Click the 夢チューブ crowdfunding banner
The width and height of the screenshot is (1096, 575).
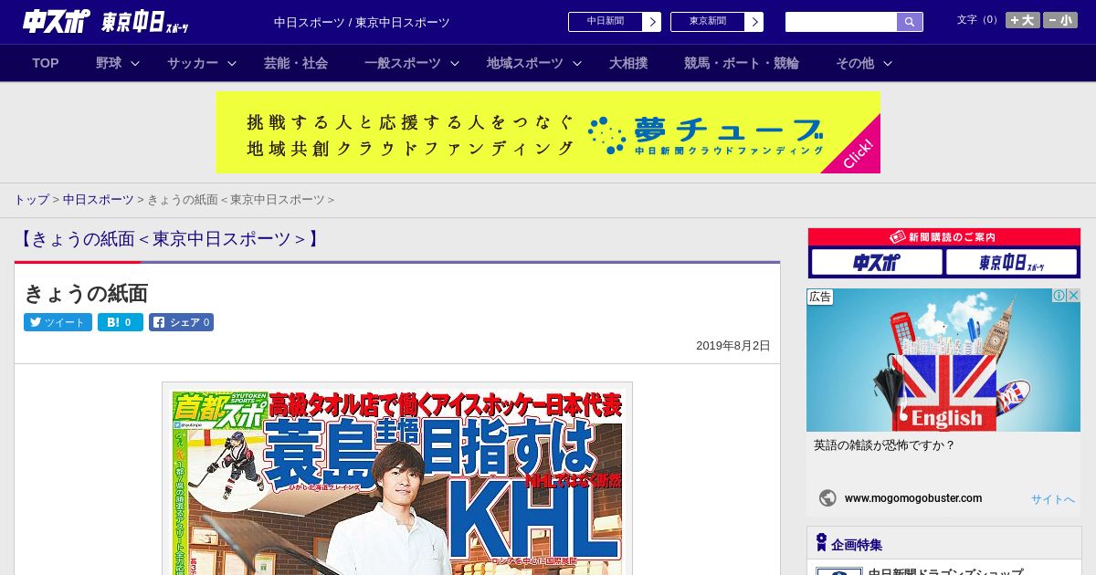point(548,132)
